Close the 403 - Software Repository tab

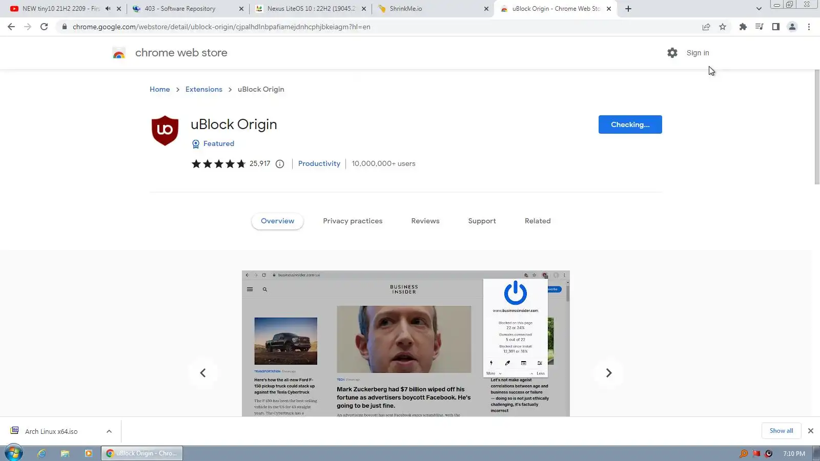241,9
